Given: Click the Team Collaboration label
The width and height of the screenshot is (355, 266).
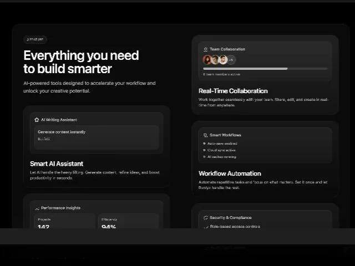Looking at the screenshot, I should click(x=227, y=49).
